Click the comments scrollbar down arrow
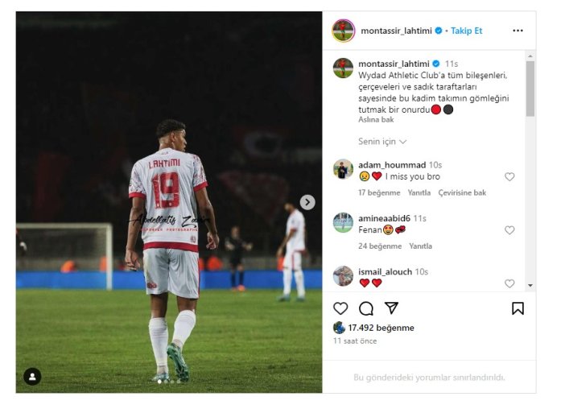The height and width of the screenshot is (409, 565). point(530,285)
